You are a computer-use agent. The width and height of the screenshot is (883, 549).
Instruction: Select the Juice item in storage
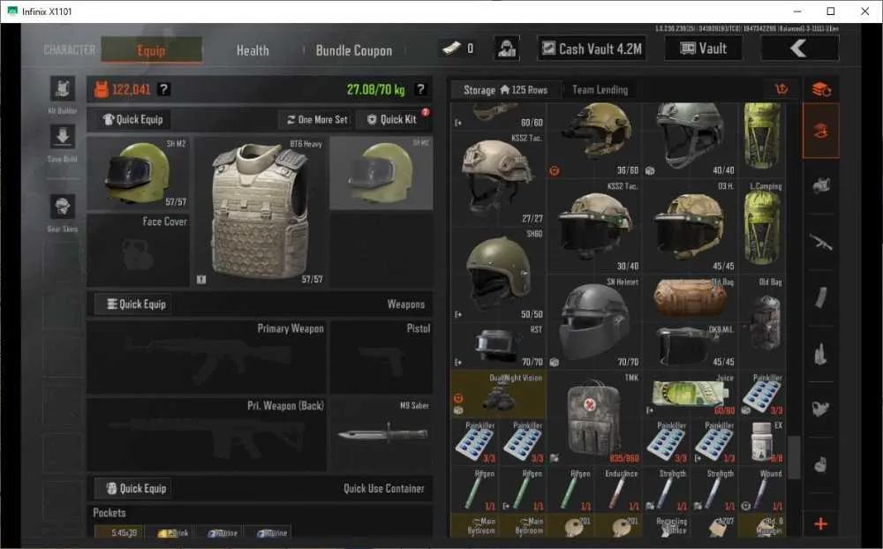tap(691, 395)
